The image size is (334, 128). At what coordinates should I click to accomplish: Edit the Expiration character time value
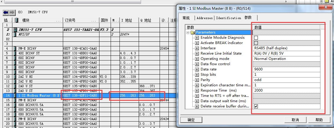[x=286, y=85]
